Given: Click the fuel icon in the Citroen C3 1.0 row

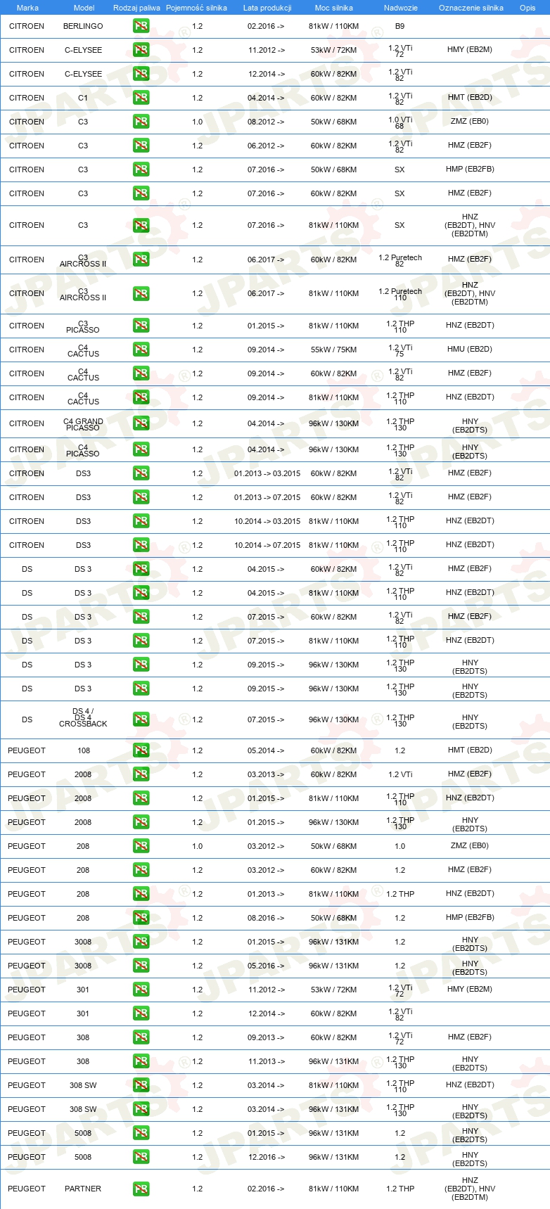Looking at the screenshot, I should click(x=141, y=122).
